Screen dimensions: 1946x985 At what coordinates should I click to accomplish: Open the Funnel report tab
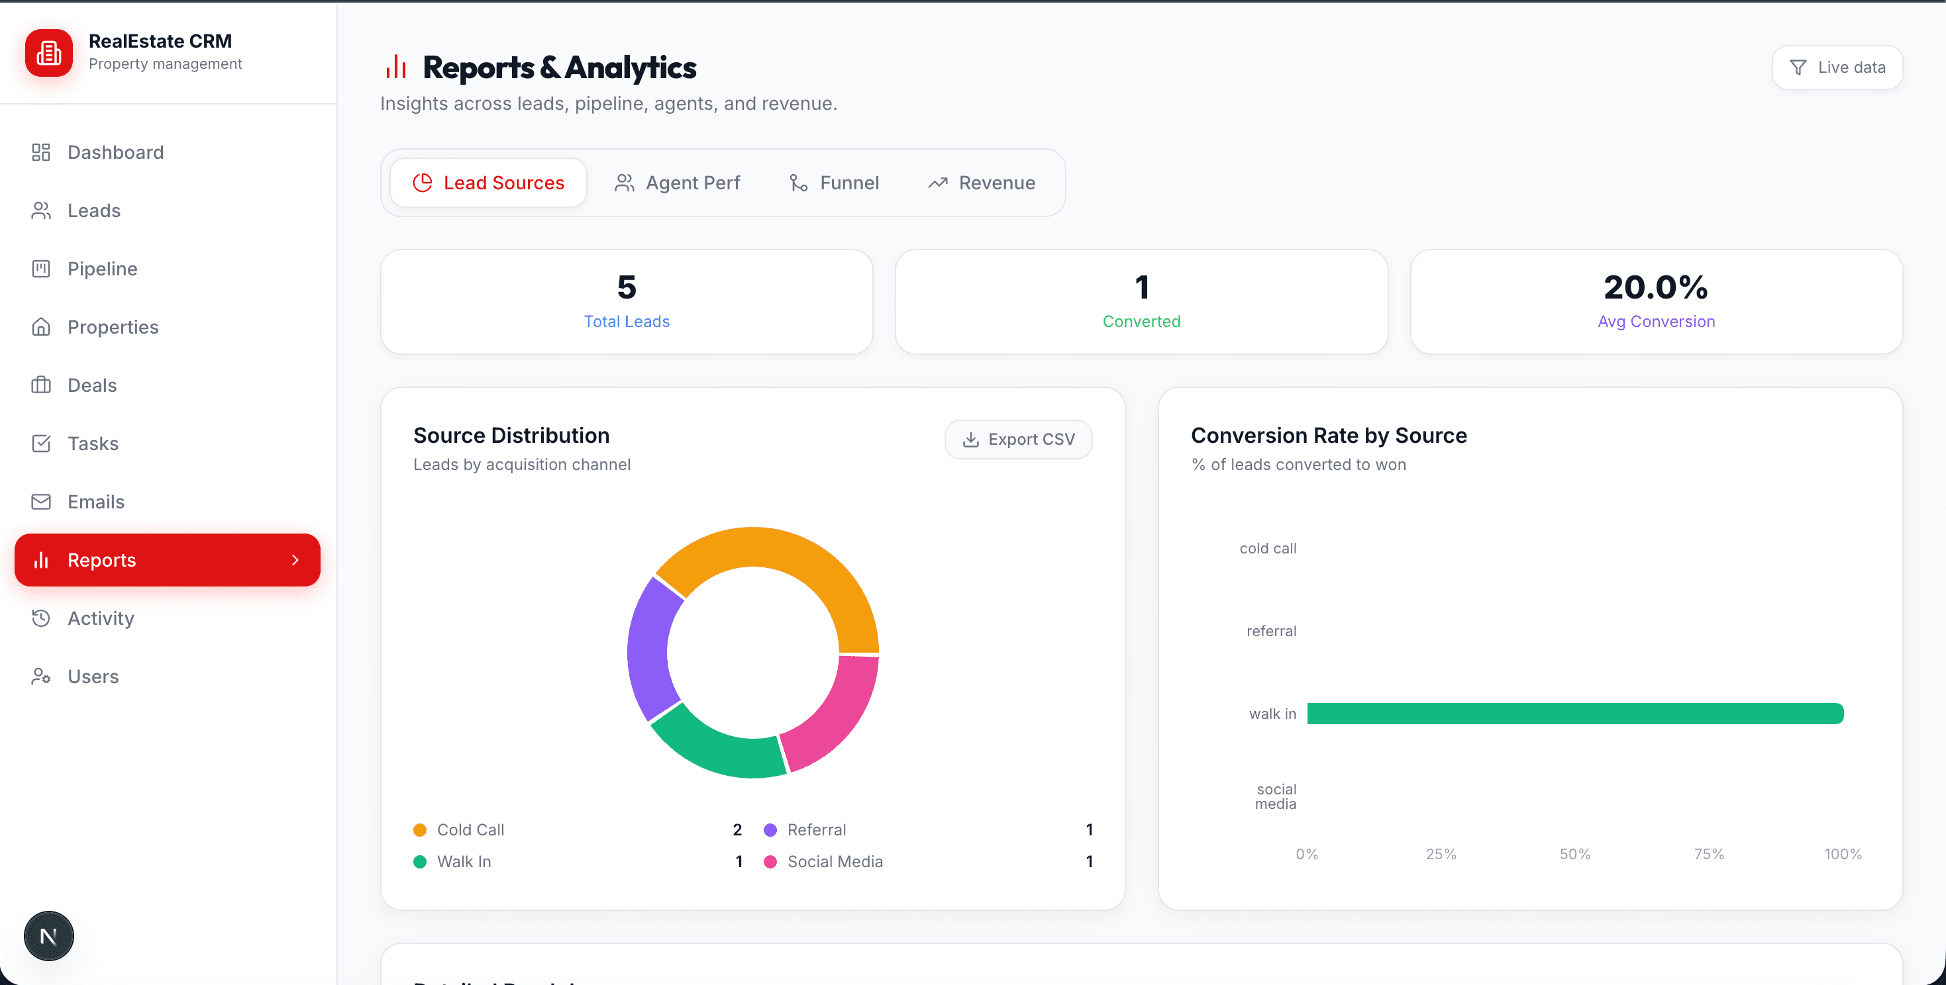(834, 182)
